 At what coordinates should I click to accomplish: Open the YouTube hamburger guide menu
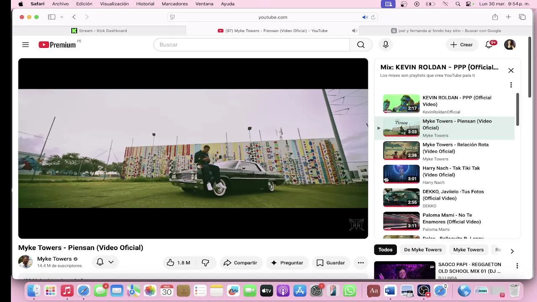tap(26, 44)
